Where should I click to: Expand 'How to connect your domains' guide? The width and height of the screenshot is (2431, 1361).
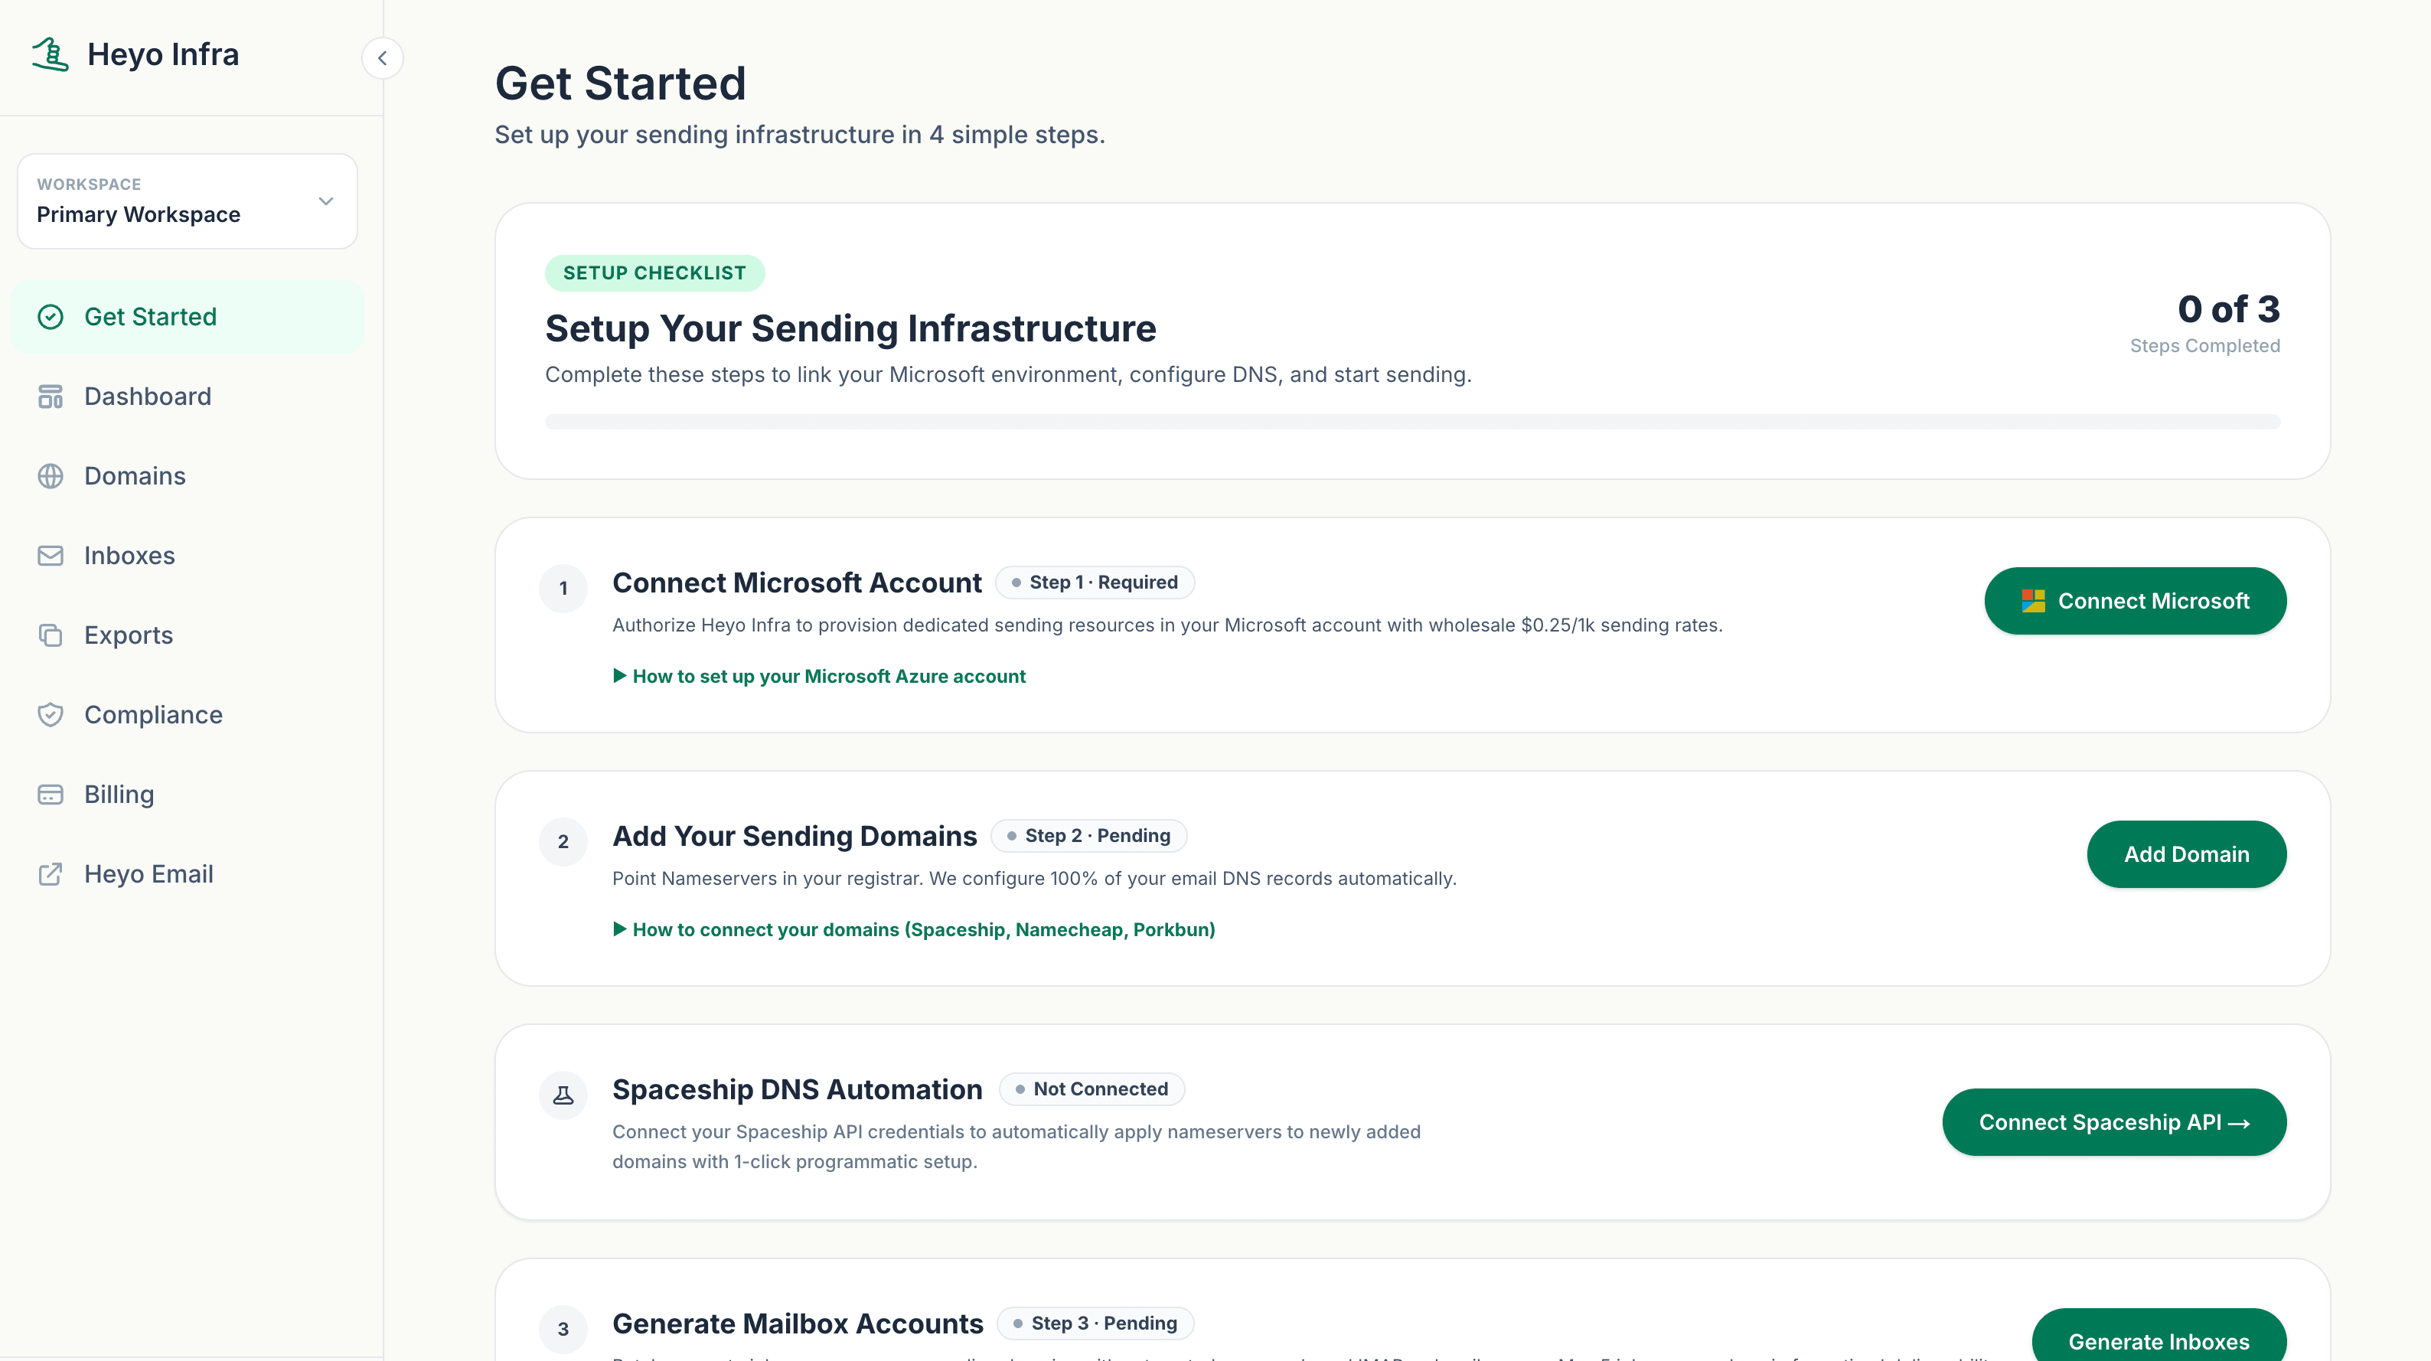tap(913, 930)
